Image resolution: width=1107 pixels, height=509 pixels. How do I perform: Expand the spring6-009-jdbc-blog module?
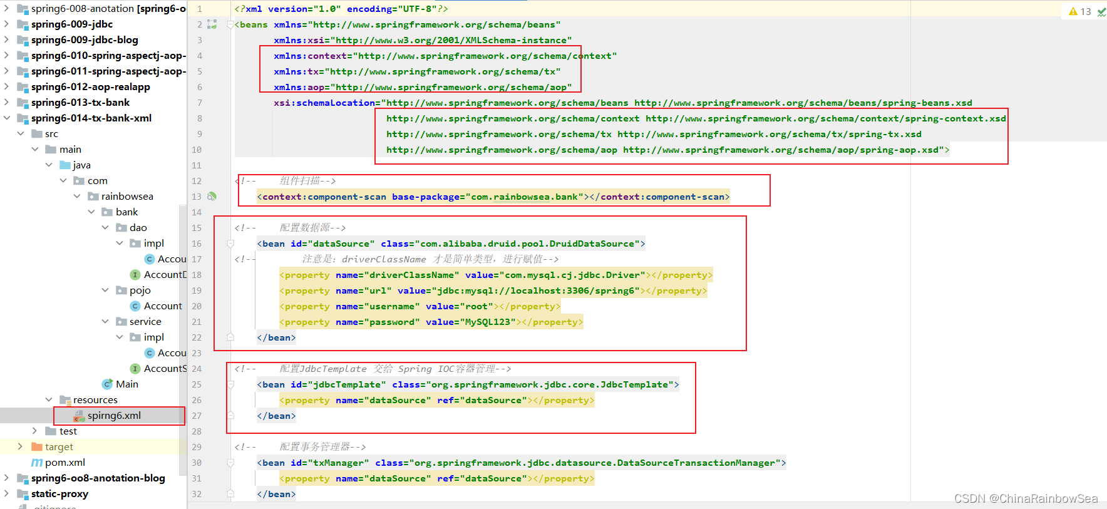click(7, 40)
